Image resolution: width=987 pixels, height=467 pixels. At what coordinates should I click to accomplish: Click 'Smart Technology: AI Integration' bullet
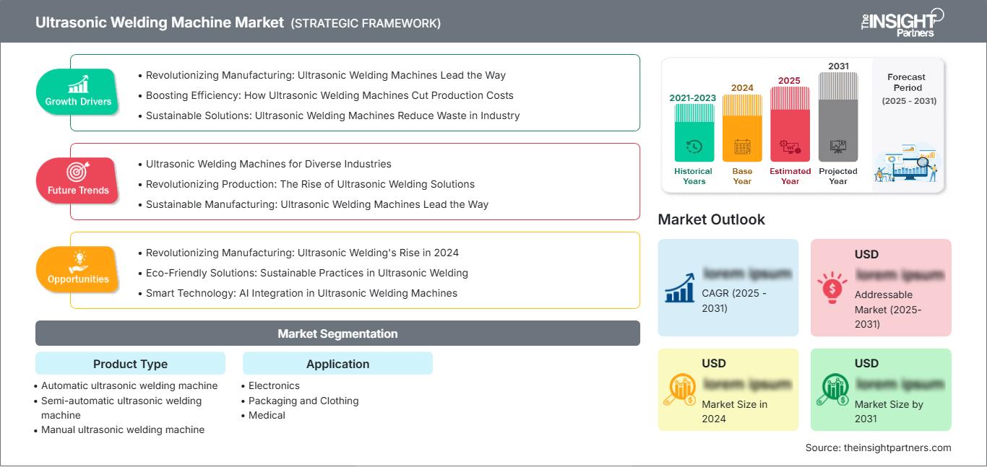pos(301,293)
